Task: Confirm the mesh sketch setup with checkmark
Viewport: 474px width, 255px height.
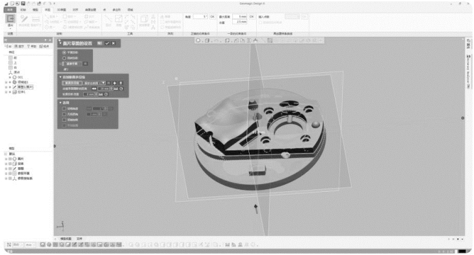Action: point(107,43)
